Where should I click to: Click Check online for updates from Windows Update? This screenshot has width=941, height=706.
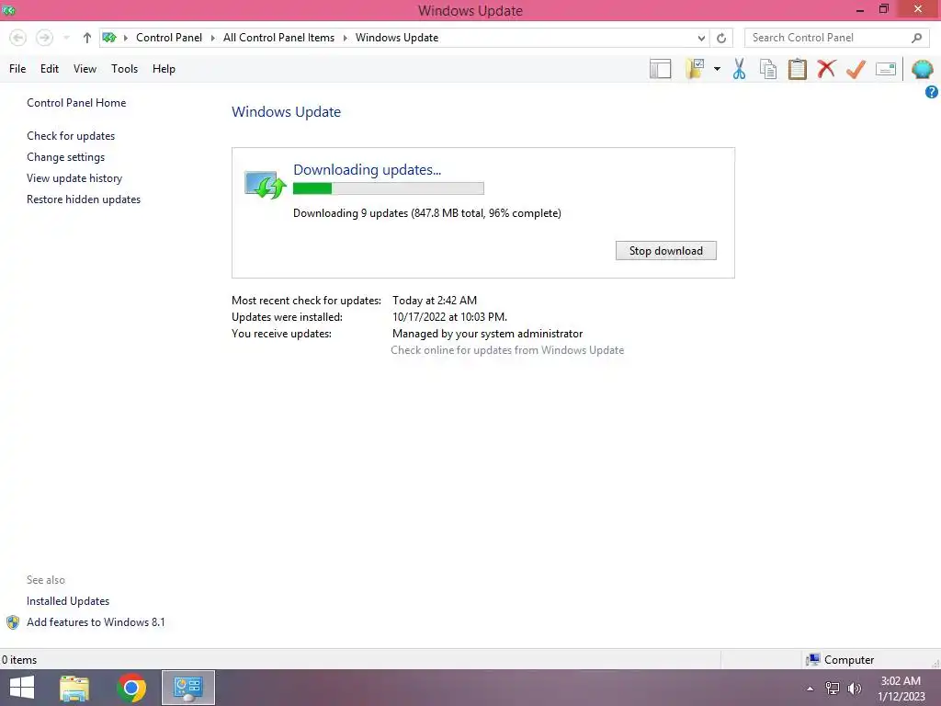click(x=507, y=350)
